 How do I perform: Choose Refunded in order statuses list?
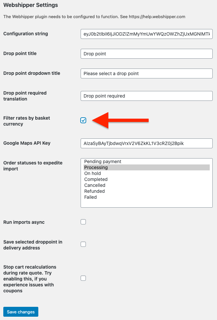tap(147, 191)
